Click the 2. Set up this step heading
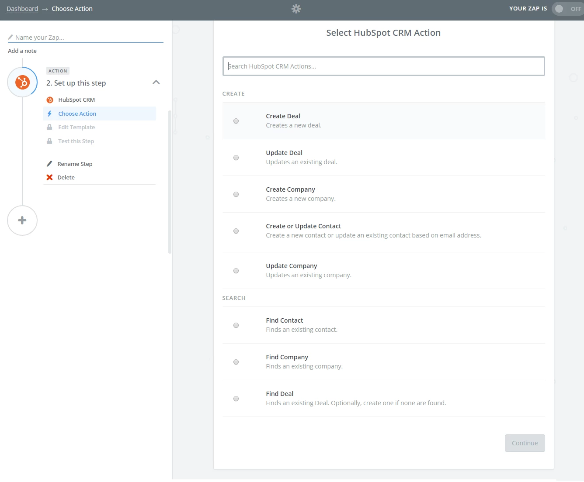 coord(76,83)
